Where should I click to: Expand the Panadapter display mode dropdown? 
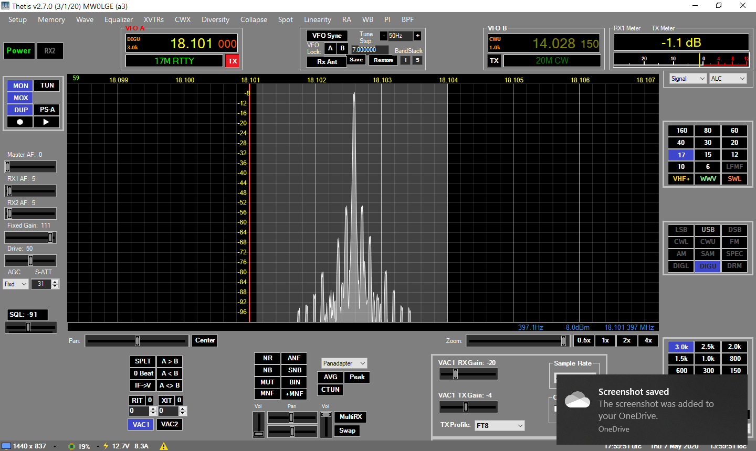344,363
